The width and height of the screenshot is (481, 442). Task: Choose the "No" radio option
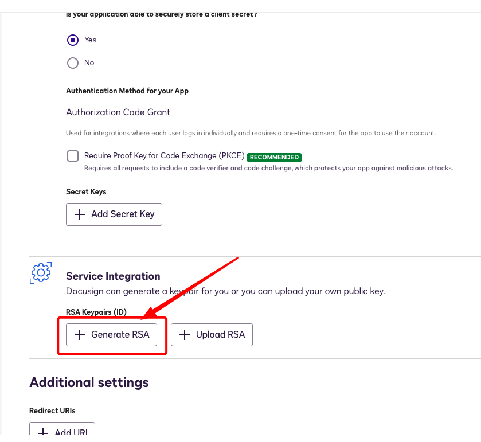click(x=73, y=63)
